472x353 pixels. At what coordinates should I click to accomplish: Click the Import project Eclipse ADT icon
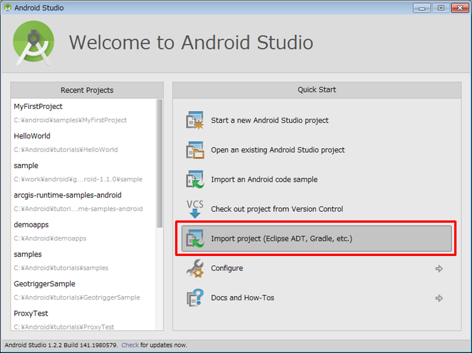195,238
